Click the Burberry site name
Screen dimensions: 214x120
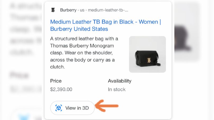[68, 10]
